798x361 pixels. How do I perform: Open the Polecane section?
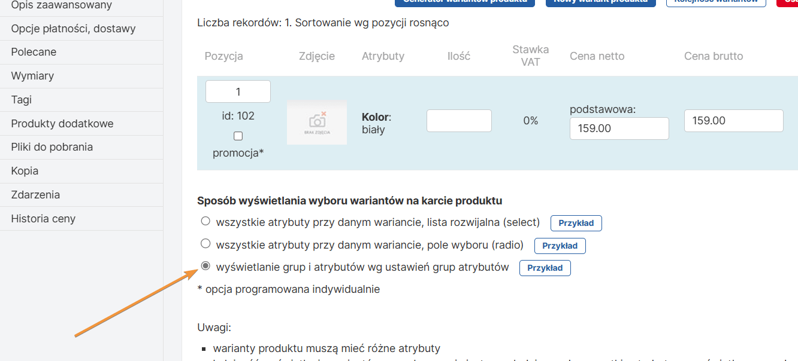coord(34,52)
